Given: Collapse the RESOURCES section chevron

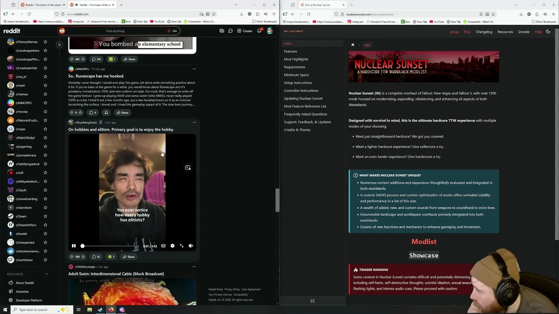Looking at the screenshot, I should (x=47, y=274).
